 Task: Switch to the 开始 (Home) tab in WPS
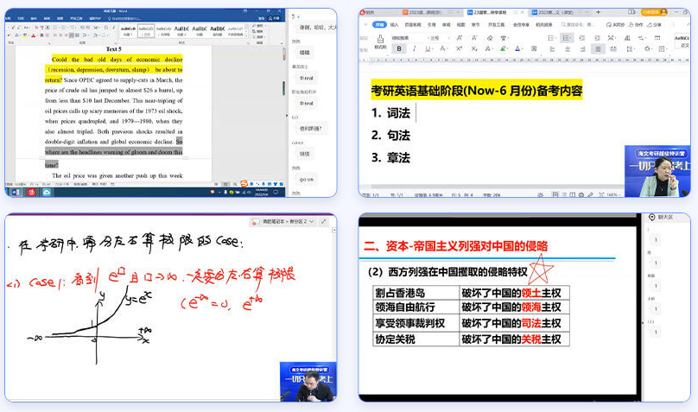[x=379, y=25]
